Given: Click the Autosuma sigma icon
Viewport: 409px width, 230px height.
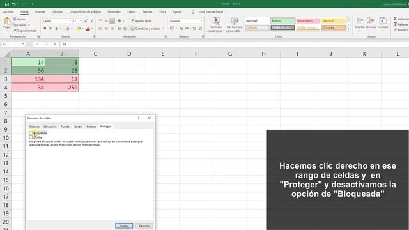Looking at the screenshot, I should (x=396, y=19).
